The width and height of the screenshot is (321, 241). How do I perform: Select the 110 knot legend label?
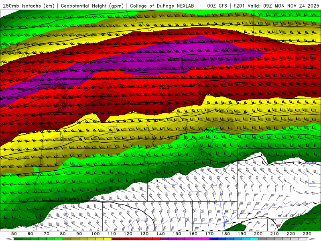112,234
